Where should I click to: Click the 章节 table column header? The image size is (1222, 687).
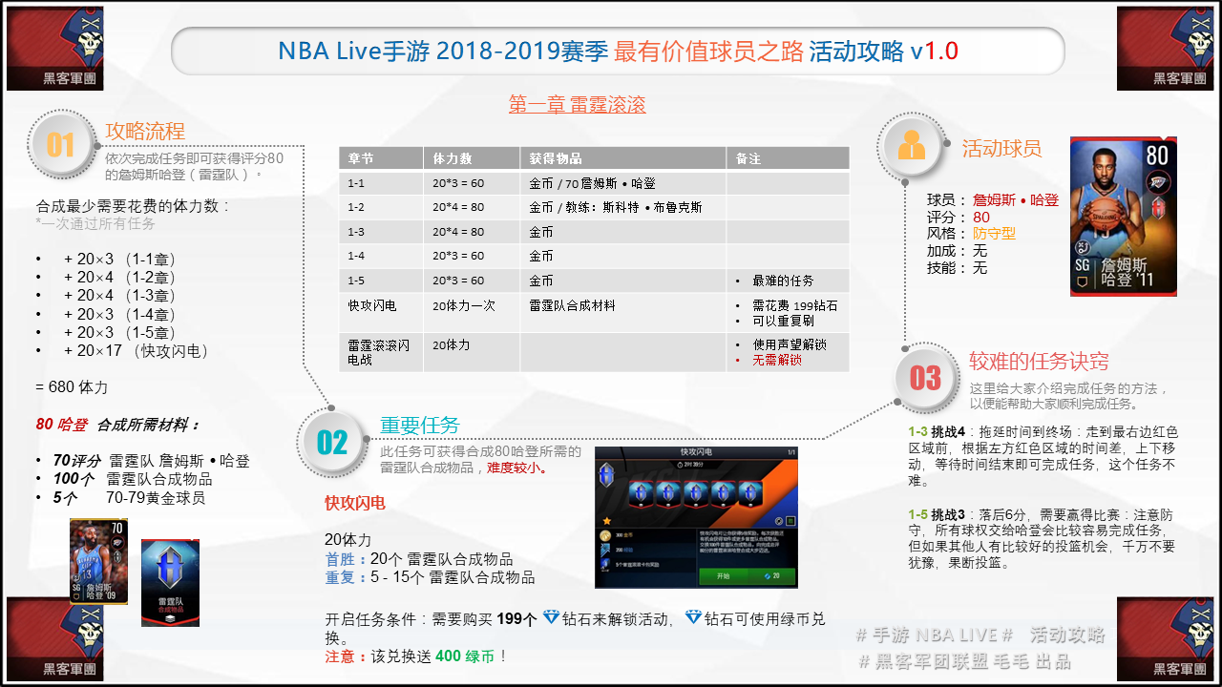381,158
